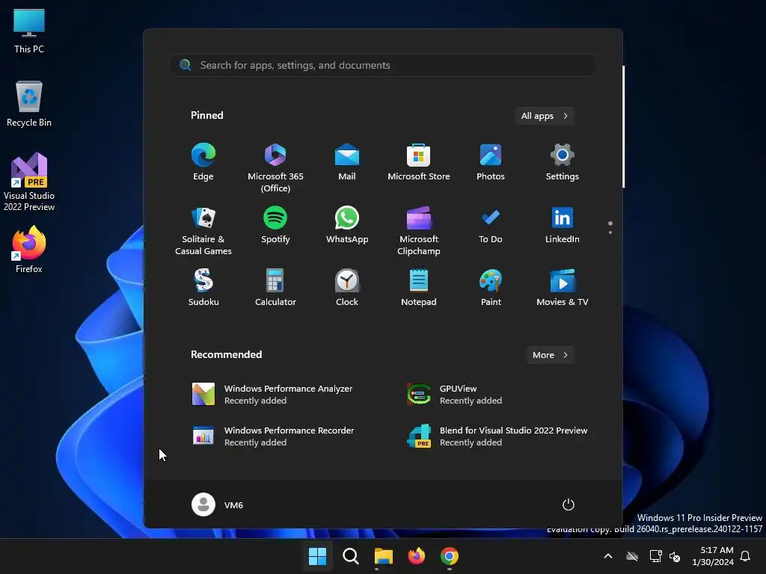Launch Sudoku
The width and height of the screenshot is (766, 574).
pos(203,288)
